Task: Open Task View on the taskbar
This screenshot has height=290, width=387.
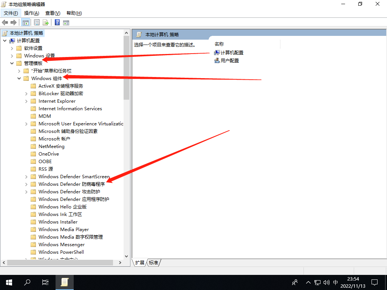Action: tap(45, 282)
